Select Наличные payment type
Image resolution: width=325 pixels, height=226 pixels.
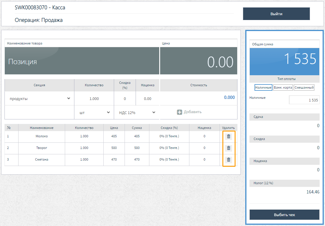click(x=263, y=87)
